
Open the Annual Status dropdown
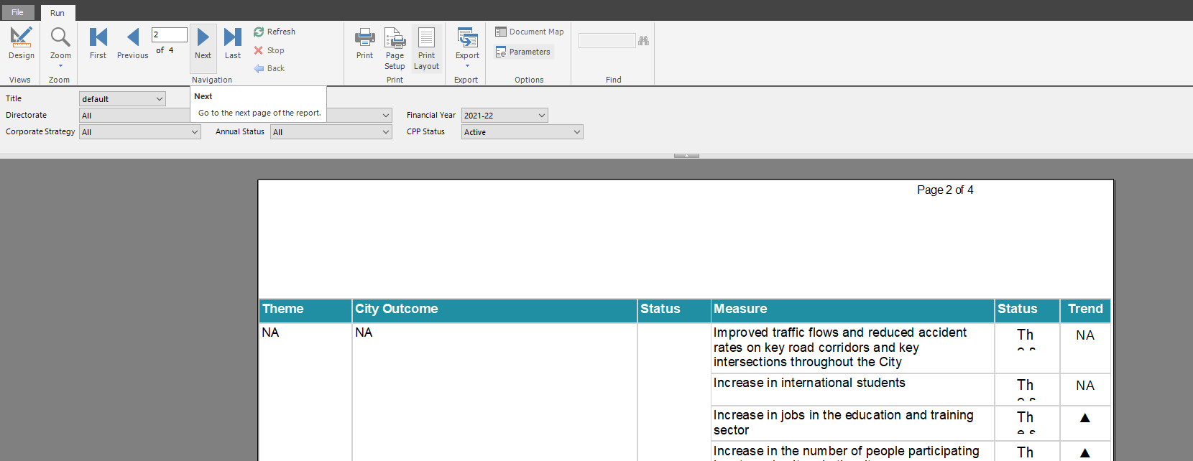(331, 132)
